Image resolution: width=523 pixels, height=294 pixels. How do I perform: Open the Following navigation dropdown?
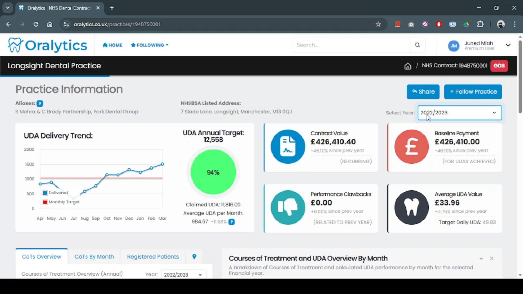149,45
